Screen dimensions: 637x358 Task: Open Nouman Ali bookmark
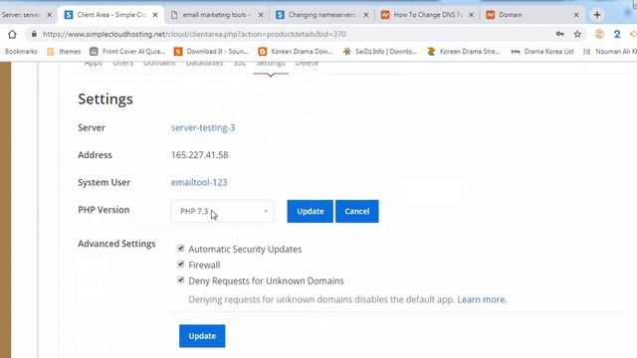coord(610,52)
